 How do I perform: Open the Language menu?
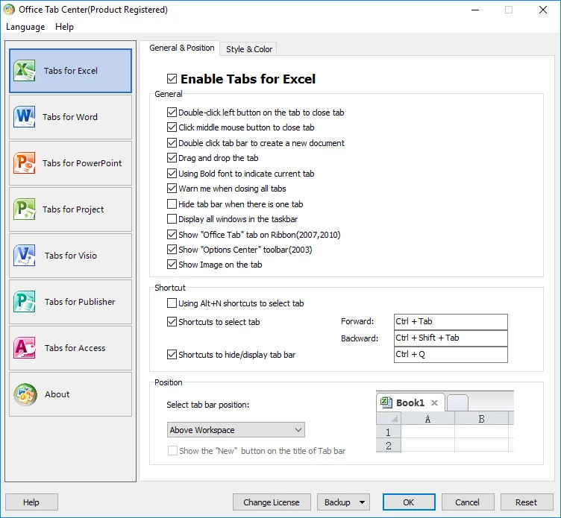[25, 27]
